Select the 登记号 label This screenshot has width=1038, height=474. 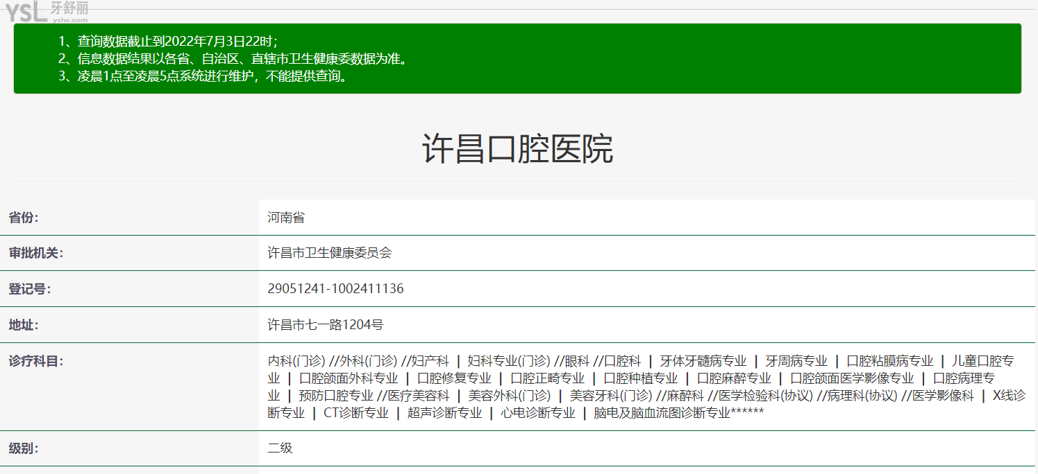pyautogui.click(x=29, y=289)
